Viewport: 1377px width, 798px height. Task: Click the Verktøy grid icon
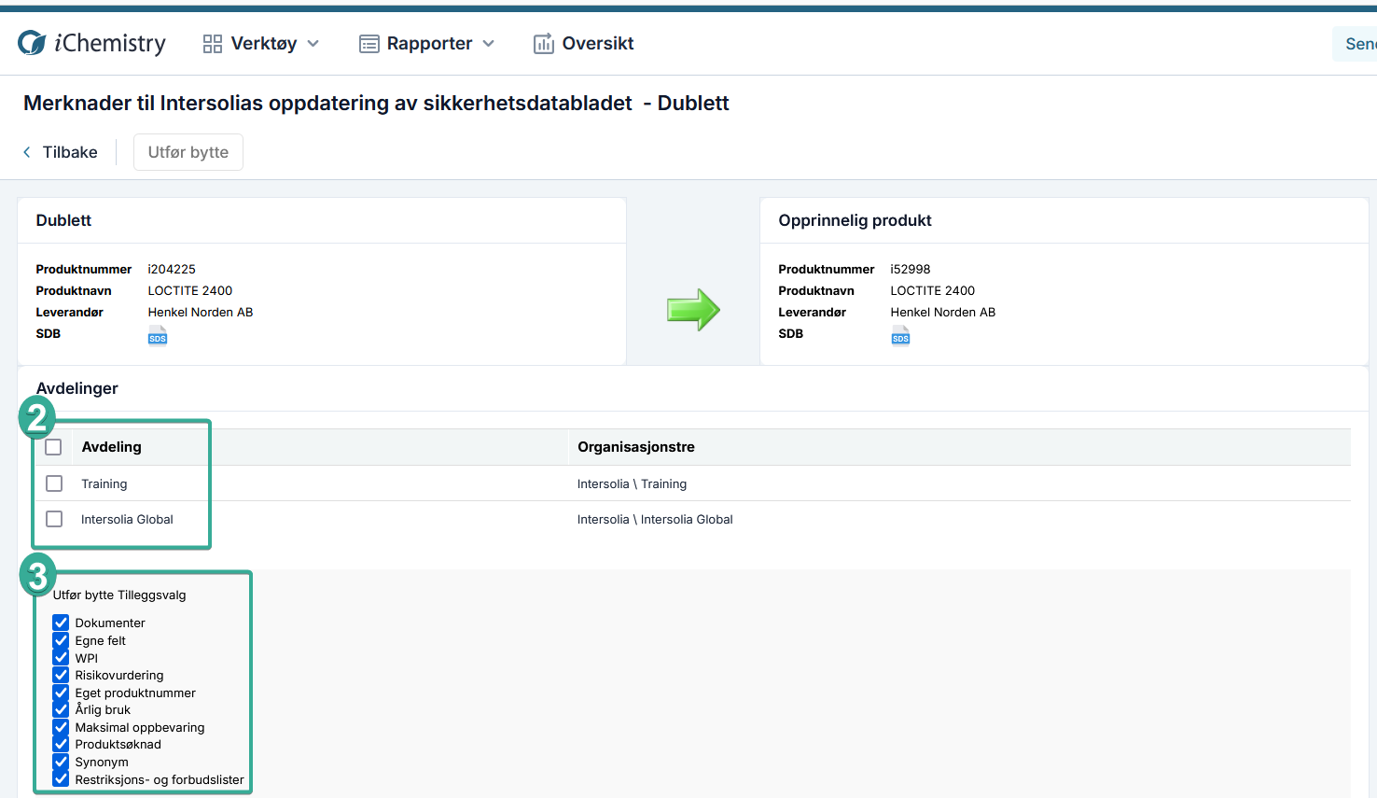tap(213, 44)
